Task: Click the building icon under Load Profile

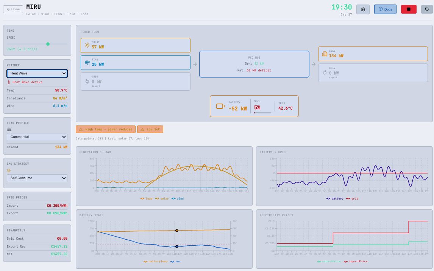Action: click(9, 129)
